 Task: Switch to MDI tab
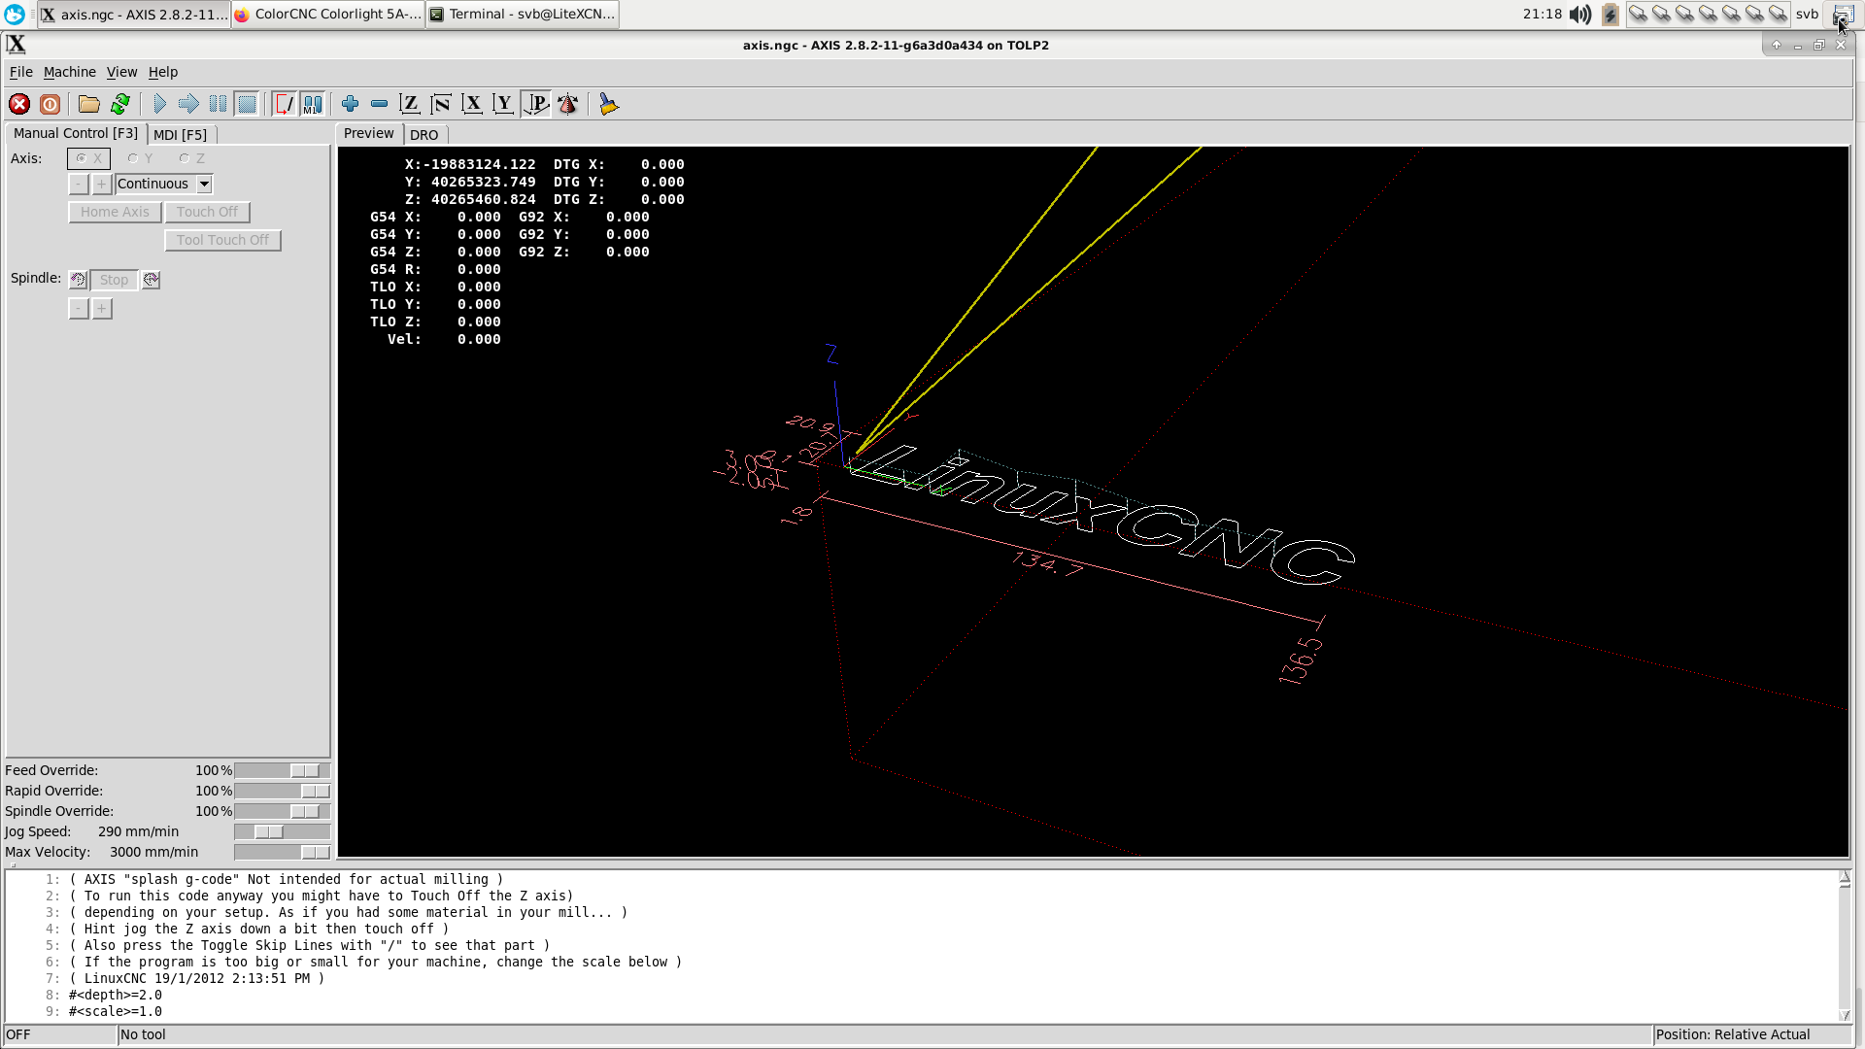[x=181, y=135]
